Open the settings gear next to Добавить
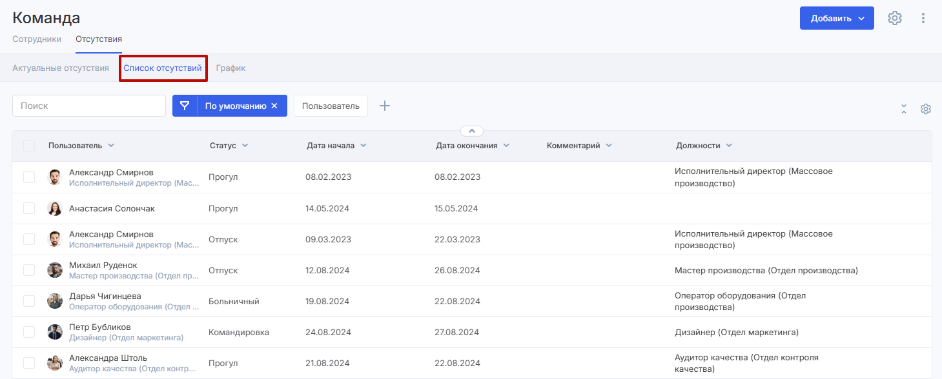Image resolution: width=942 pixels, height=379 pixels. (x=894, y=18)
